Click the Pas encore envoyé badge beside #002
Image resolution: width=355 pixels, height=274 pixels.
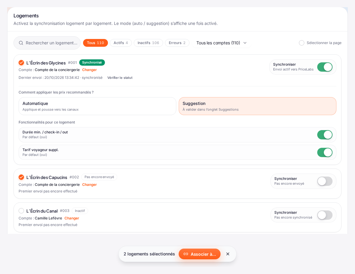(x=99, y=177)
